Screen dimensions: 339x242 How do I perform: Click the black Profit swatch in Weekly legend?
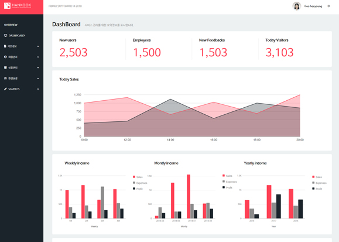coord(134,189)
